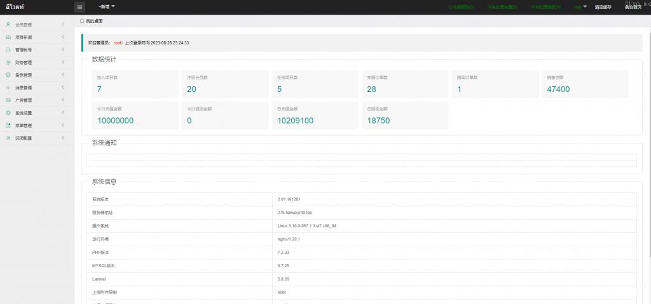The height and width of the screenshot is (304, 651).
Task: Click the home icon beside 我的桌面
Action: pos(82,21)
